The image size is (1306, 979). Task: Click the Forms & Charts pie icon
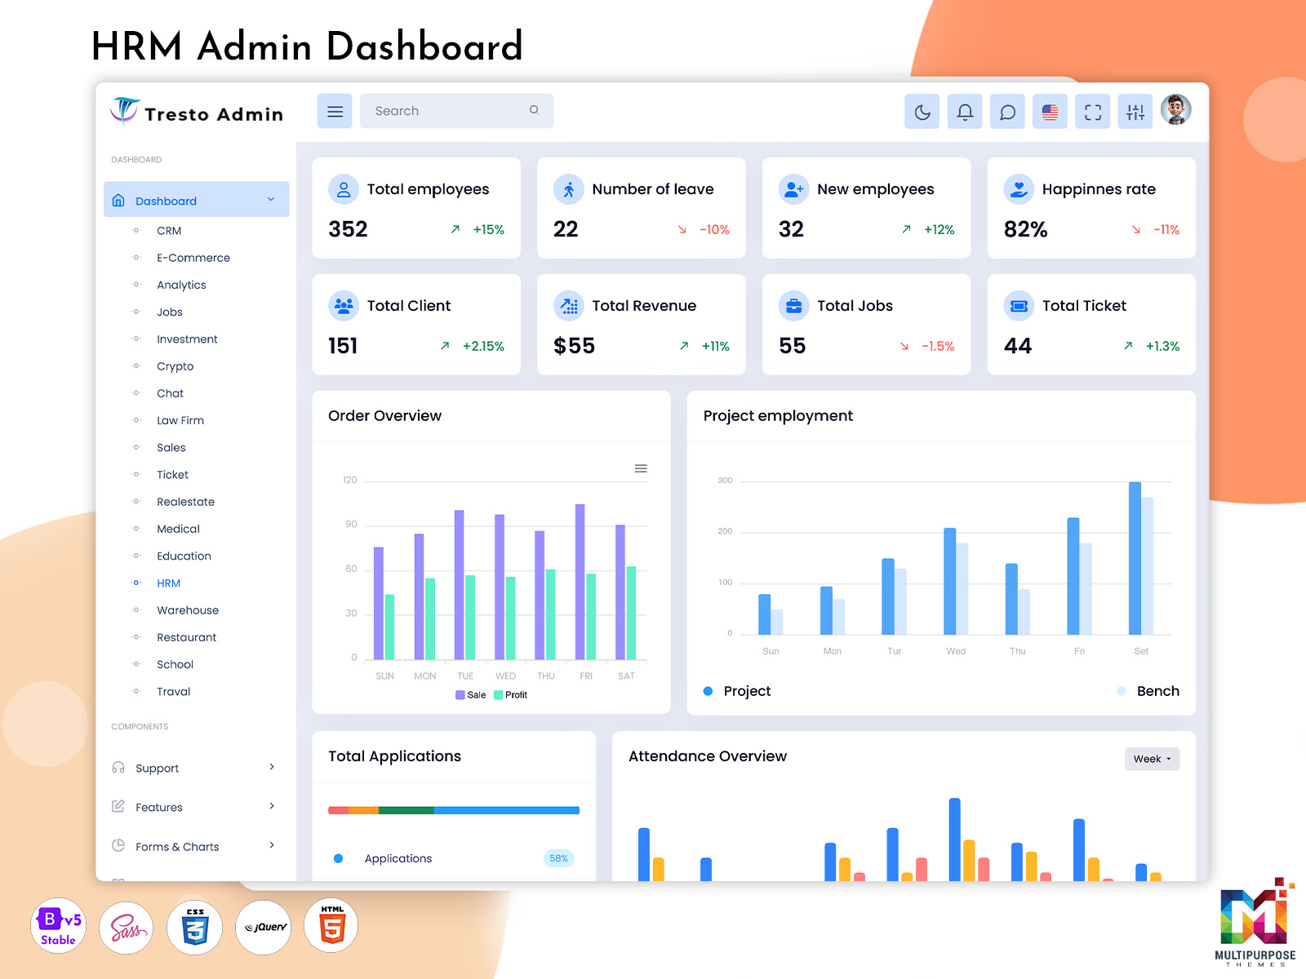[x=118, y=845]
